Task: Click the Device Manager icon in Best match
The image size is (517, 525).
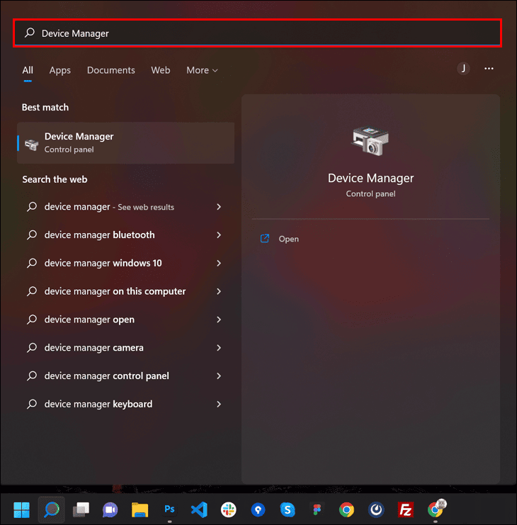Action: [32, 144]
